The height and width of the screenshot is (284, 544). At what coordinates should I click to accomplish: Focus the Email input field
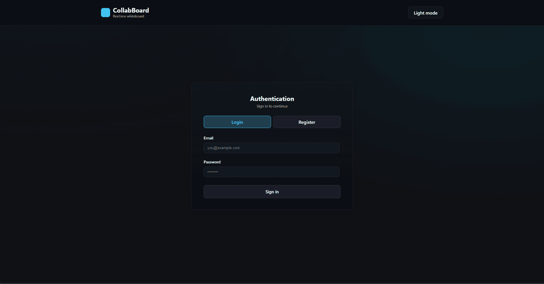pyautogui.click(x=272, y=148)
